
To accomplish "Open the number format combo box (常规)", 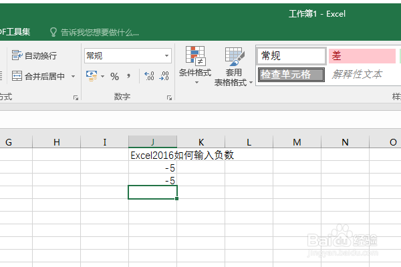I will [128, 55].
